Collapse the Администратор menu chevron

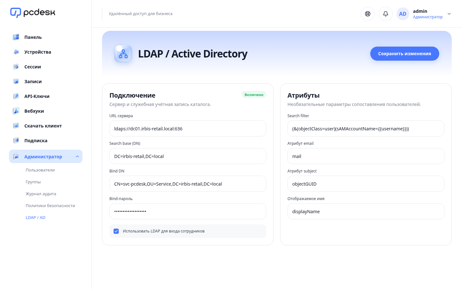77,156
